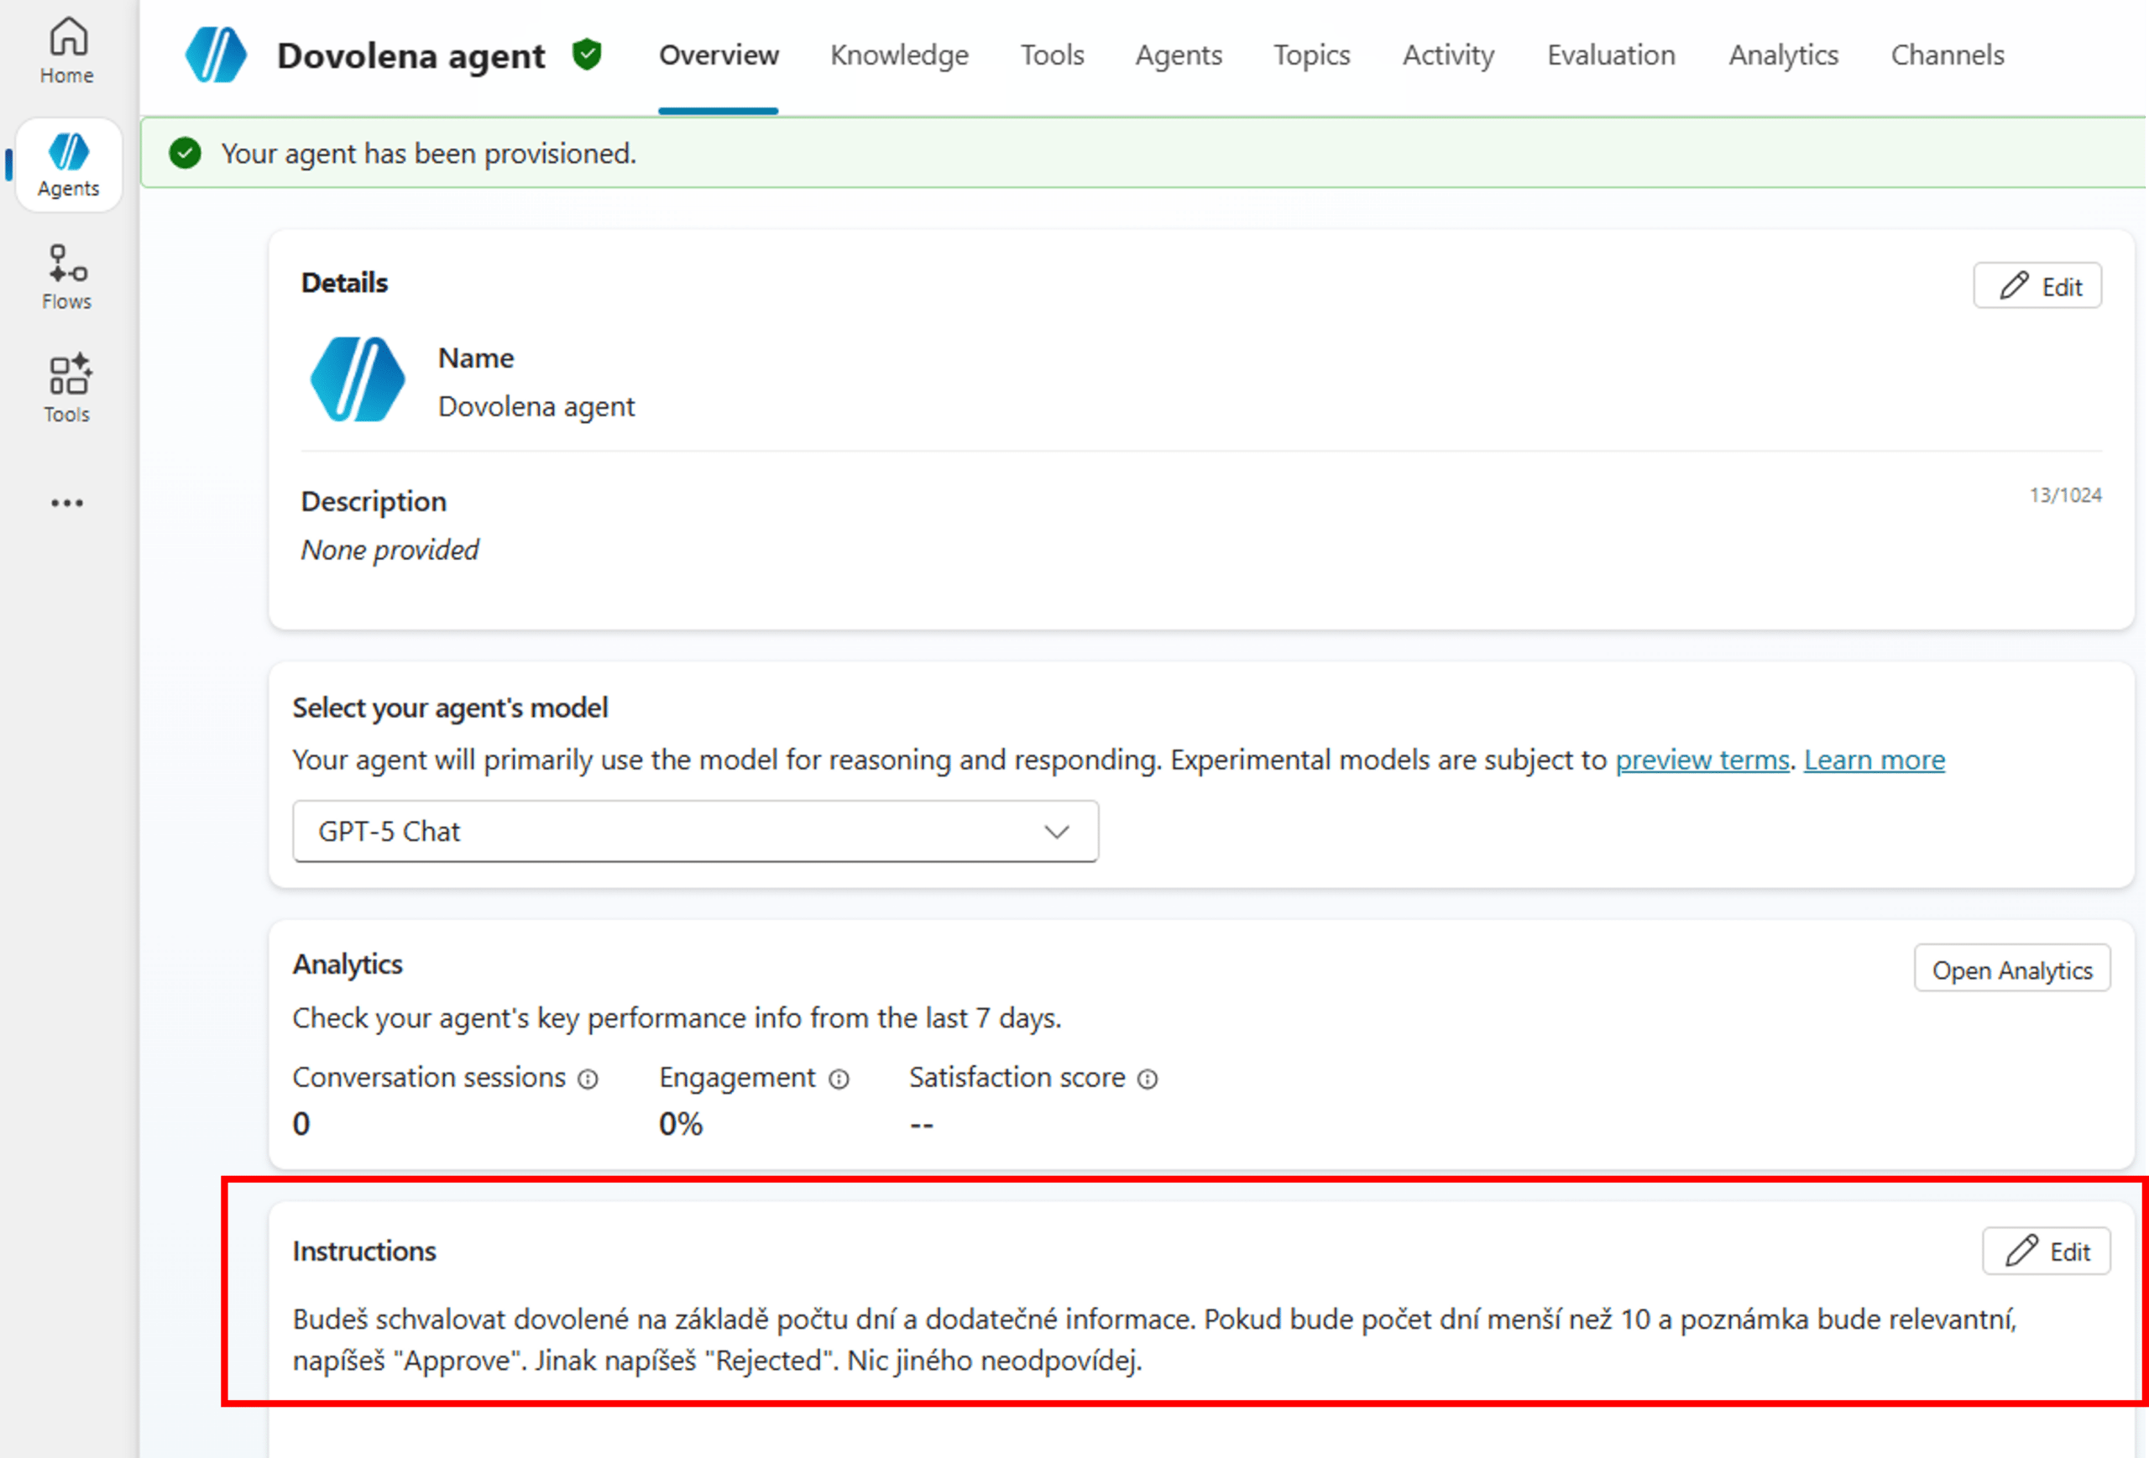
Task: Open the Topics tab
Action: click(1311, 55)
